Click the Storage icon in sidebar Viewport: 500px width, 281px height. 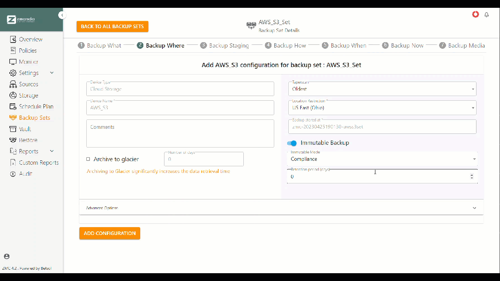coord(13,95)
